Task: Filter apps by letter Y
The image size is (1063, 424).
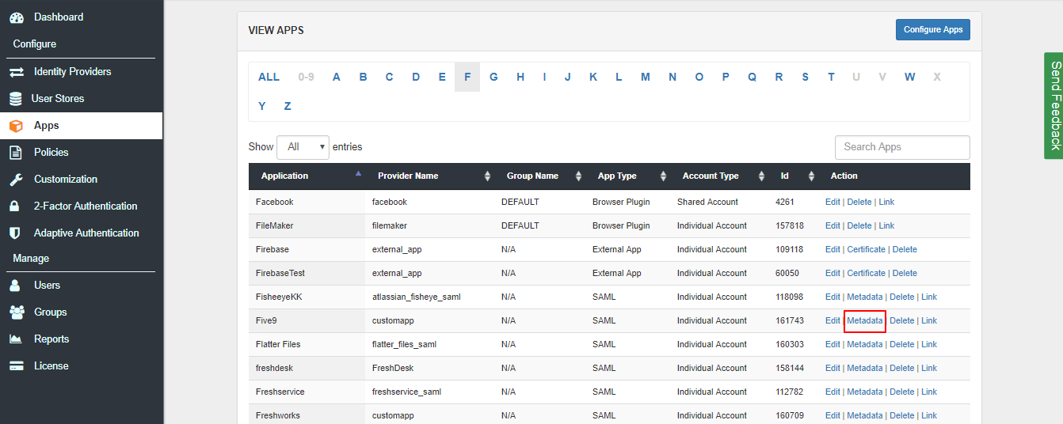Action: coord(262,106)
